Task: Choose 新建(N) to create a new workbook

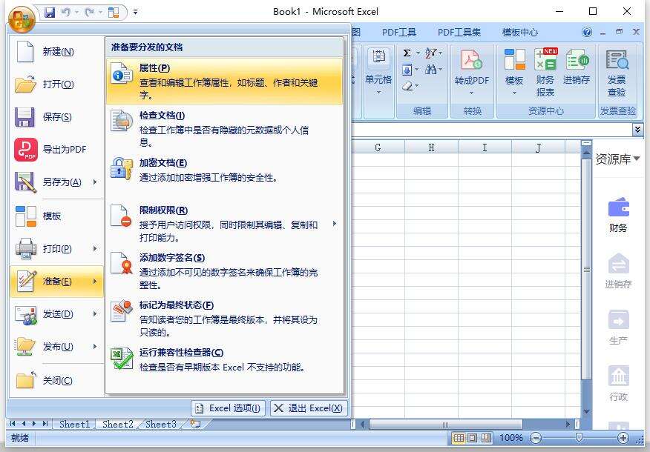Action: coord(56,52)
